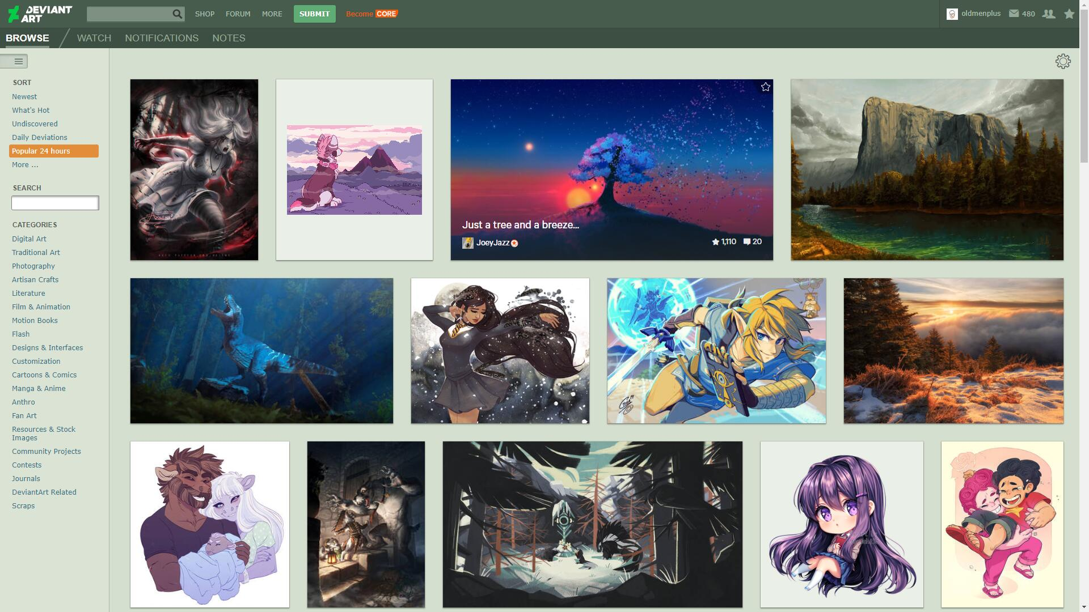1089x612 pixels.
Task: Open browse settings via the gear icon
Action: [1063, 61]
